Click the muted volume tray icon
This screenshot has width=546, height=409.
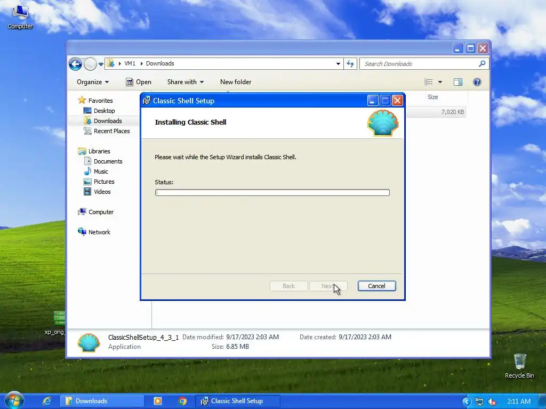[492, 402]
